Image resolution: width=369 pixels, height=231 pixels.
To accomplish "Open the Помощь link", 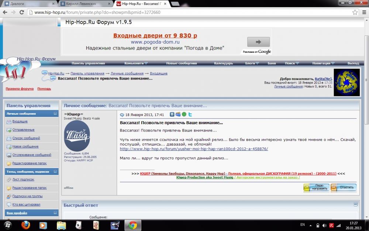I will click(x=44, y=89).
